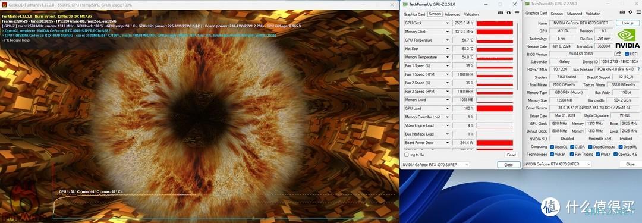
Task: Click Hot Spot value 68.3 °C
Action: coord(464,49)
